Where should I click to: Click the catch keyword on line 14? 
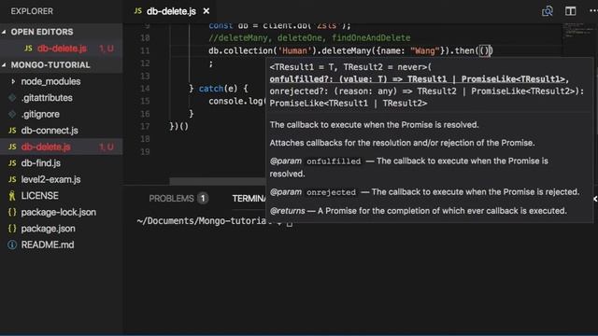[x=211, y=89]
